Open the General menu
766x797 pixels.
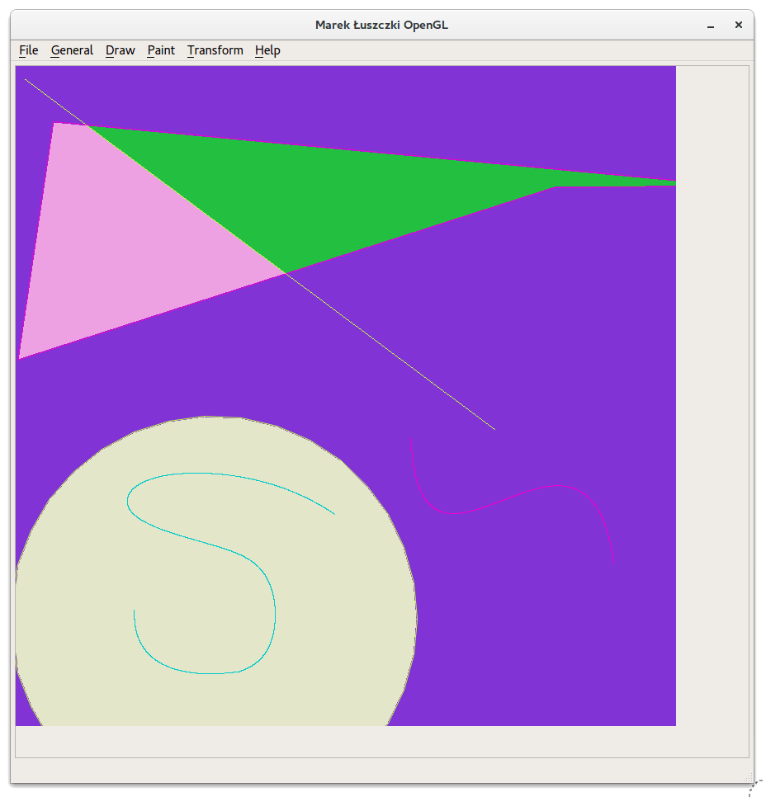coord(72,50)
